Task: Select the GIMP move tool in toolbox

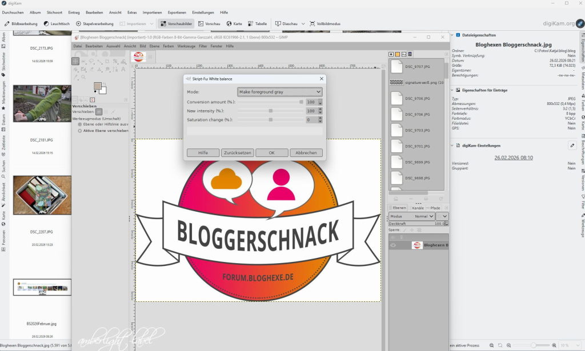Action: click(x=75, y=61)
